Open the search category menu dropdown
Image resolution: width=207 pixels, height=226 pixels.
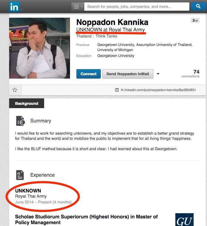pyautogui.click(x=78, y=6)
